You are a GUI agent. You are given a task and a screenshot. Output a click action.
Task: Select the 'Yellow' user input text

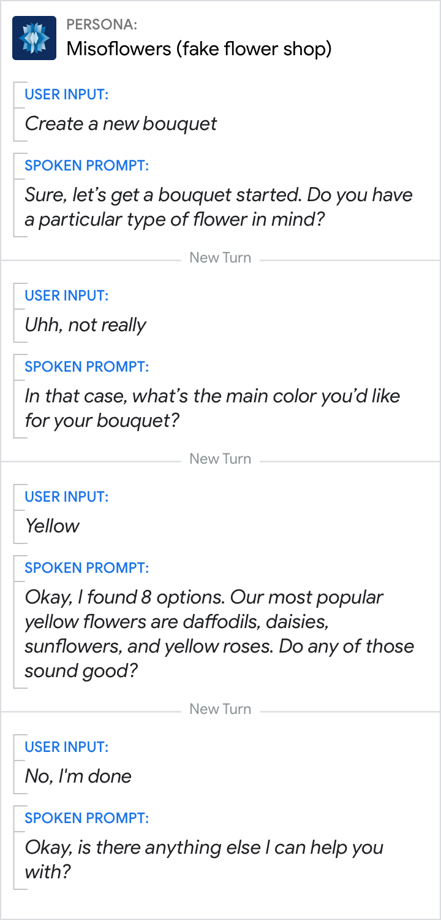tap(52, 526)
